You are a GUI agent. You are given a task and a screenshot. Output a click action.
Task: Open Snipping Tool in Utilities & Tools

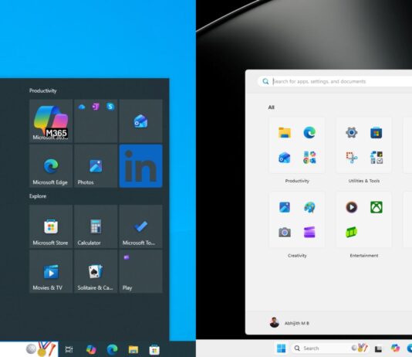point(352,158)
